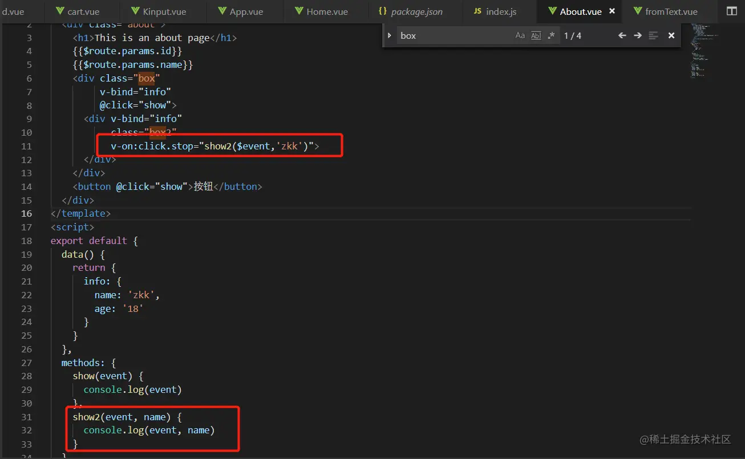Close the find widget

671,35
